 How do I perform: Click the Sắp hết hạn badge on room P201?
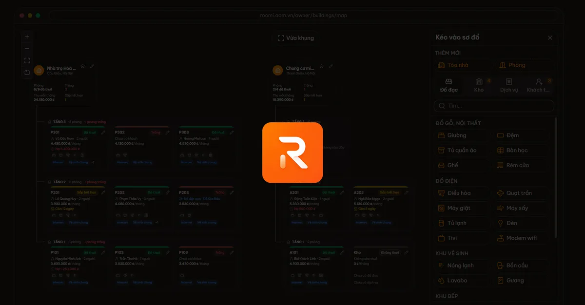87,192
